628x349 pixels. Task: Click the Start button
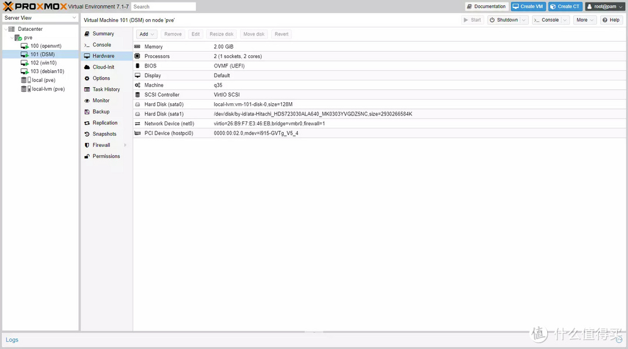[x=473, y=20]
